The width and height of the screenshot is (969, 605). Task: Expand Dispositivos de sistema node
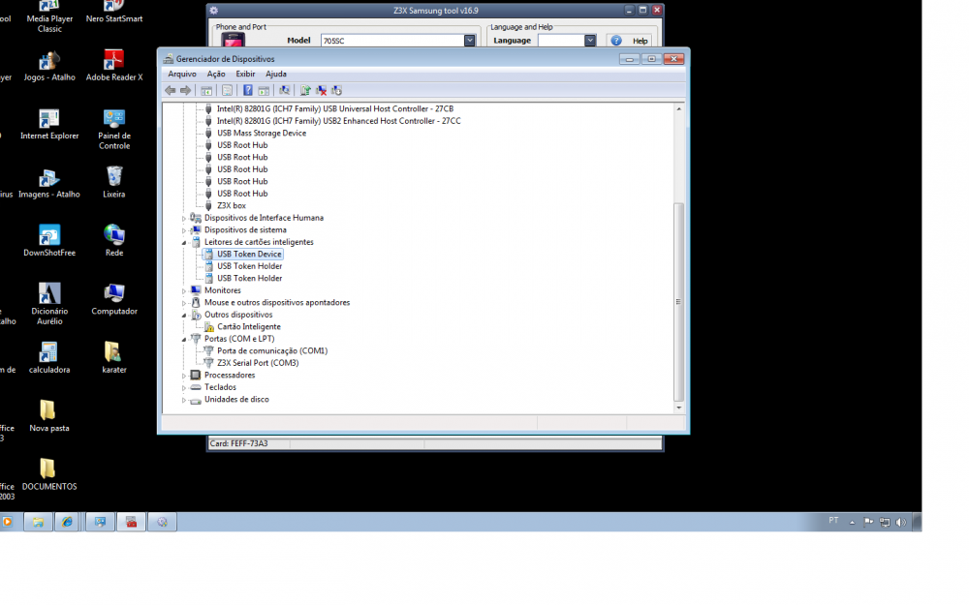[x=183, y=230]
